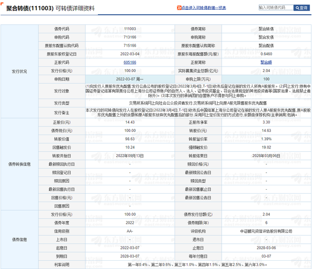Click the 正股价 value 14.43

pyautogui.click(x=130, y=122)
